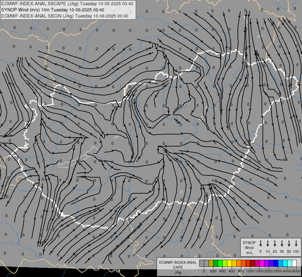
Task: Click the wind arrow above the 5 label
Action: coord(260,243)
